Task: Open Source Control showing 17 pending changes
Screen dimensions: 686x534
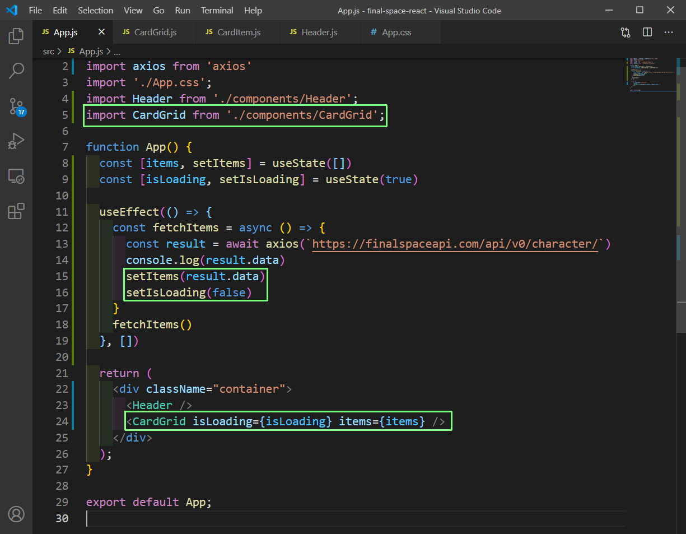Action: click(16, 106)
